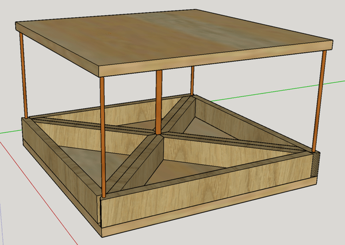Select the diagonal divider running toward the right corner
345x245 pixels.
click(230, 141)
